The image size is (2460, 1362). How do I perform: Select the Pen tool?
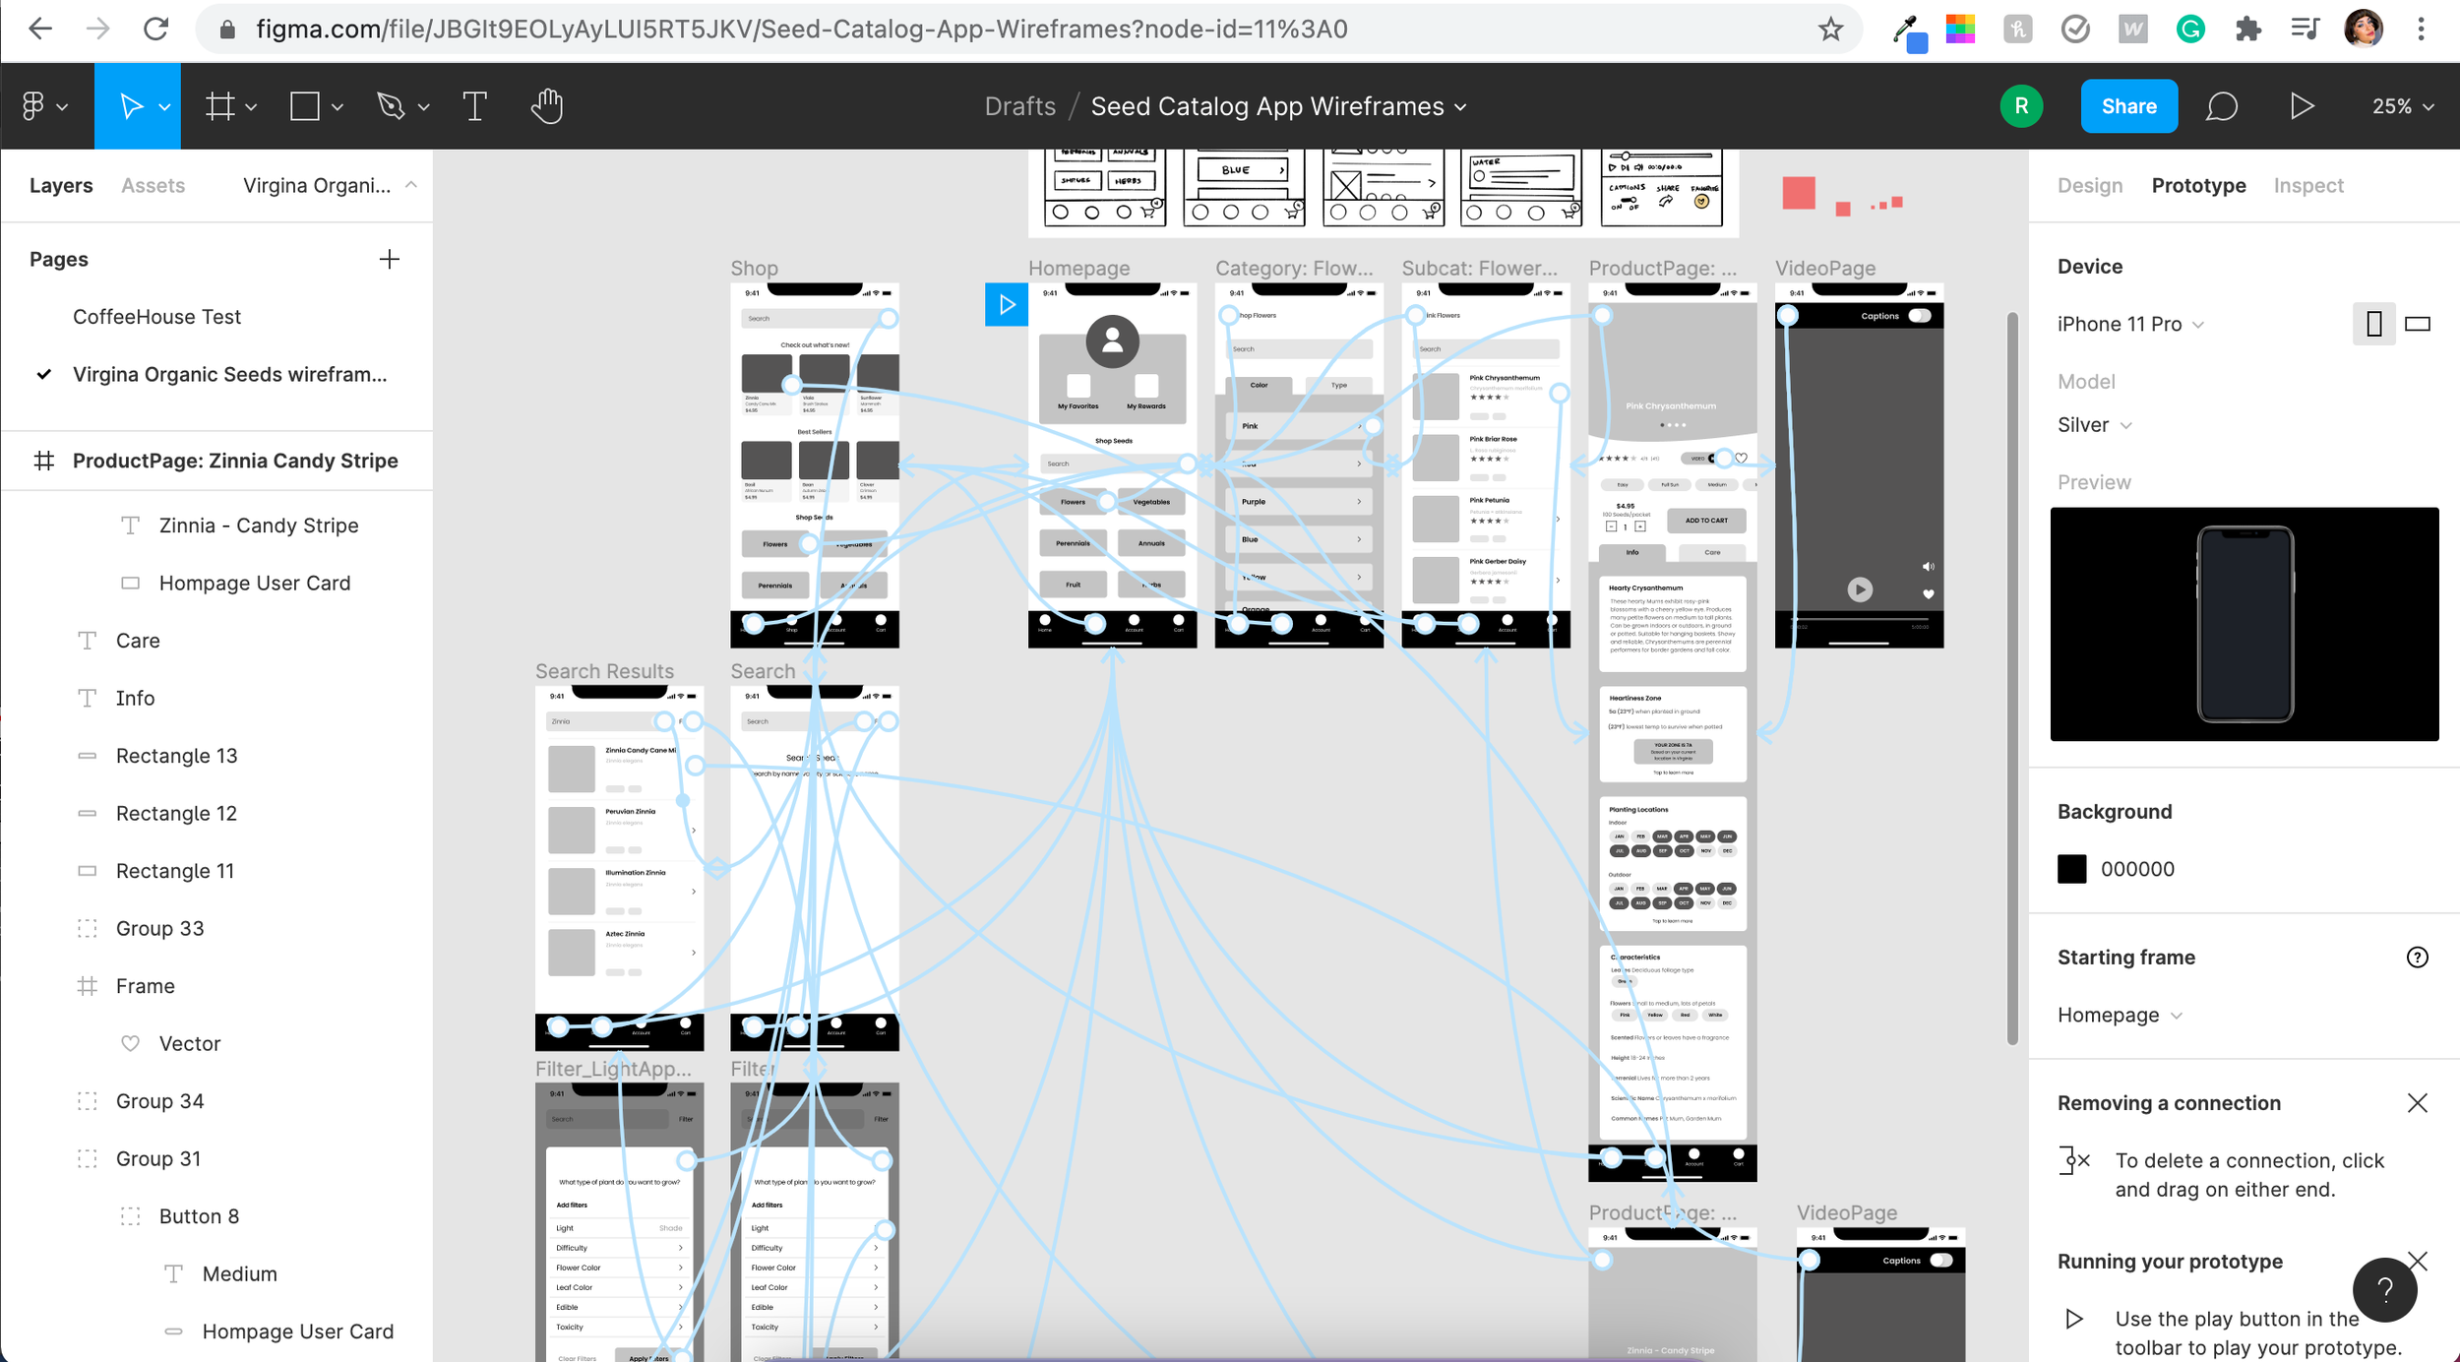[391, 105]
